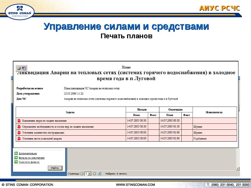Click red status icon beside Уточнить количество пострадавших

coord(19,133)
